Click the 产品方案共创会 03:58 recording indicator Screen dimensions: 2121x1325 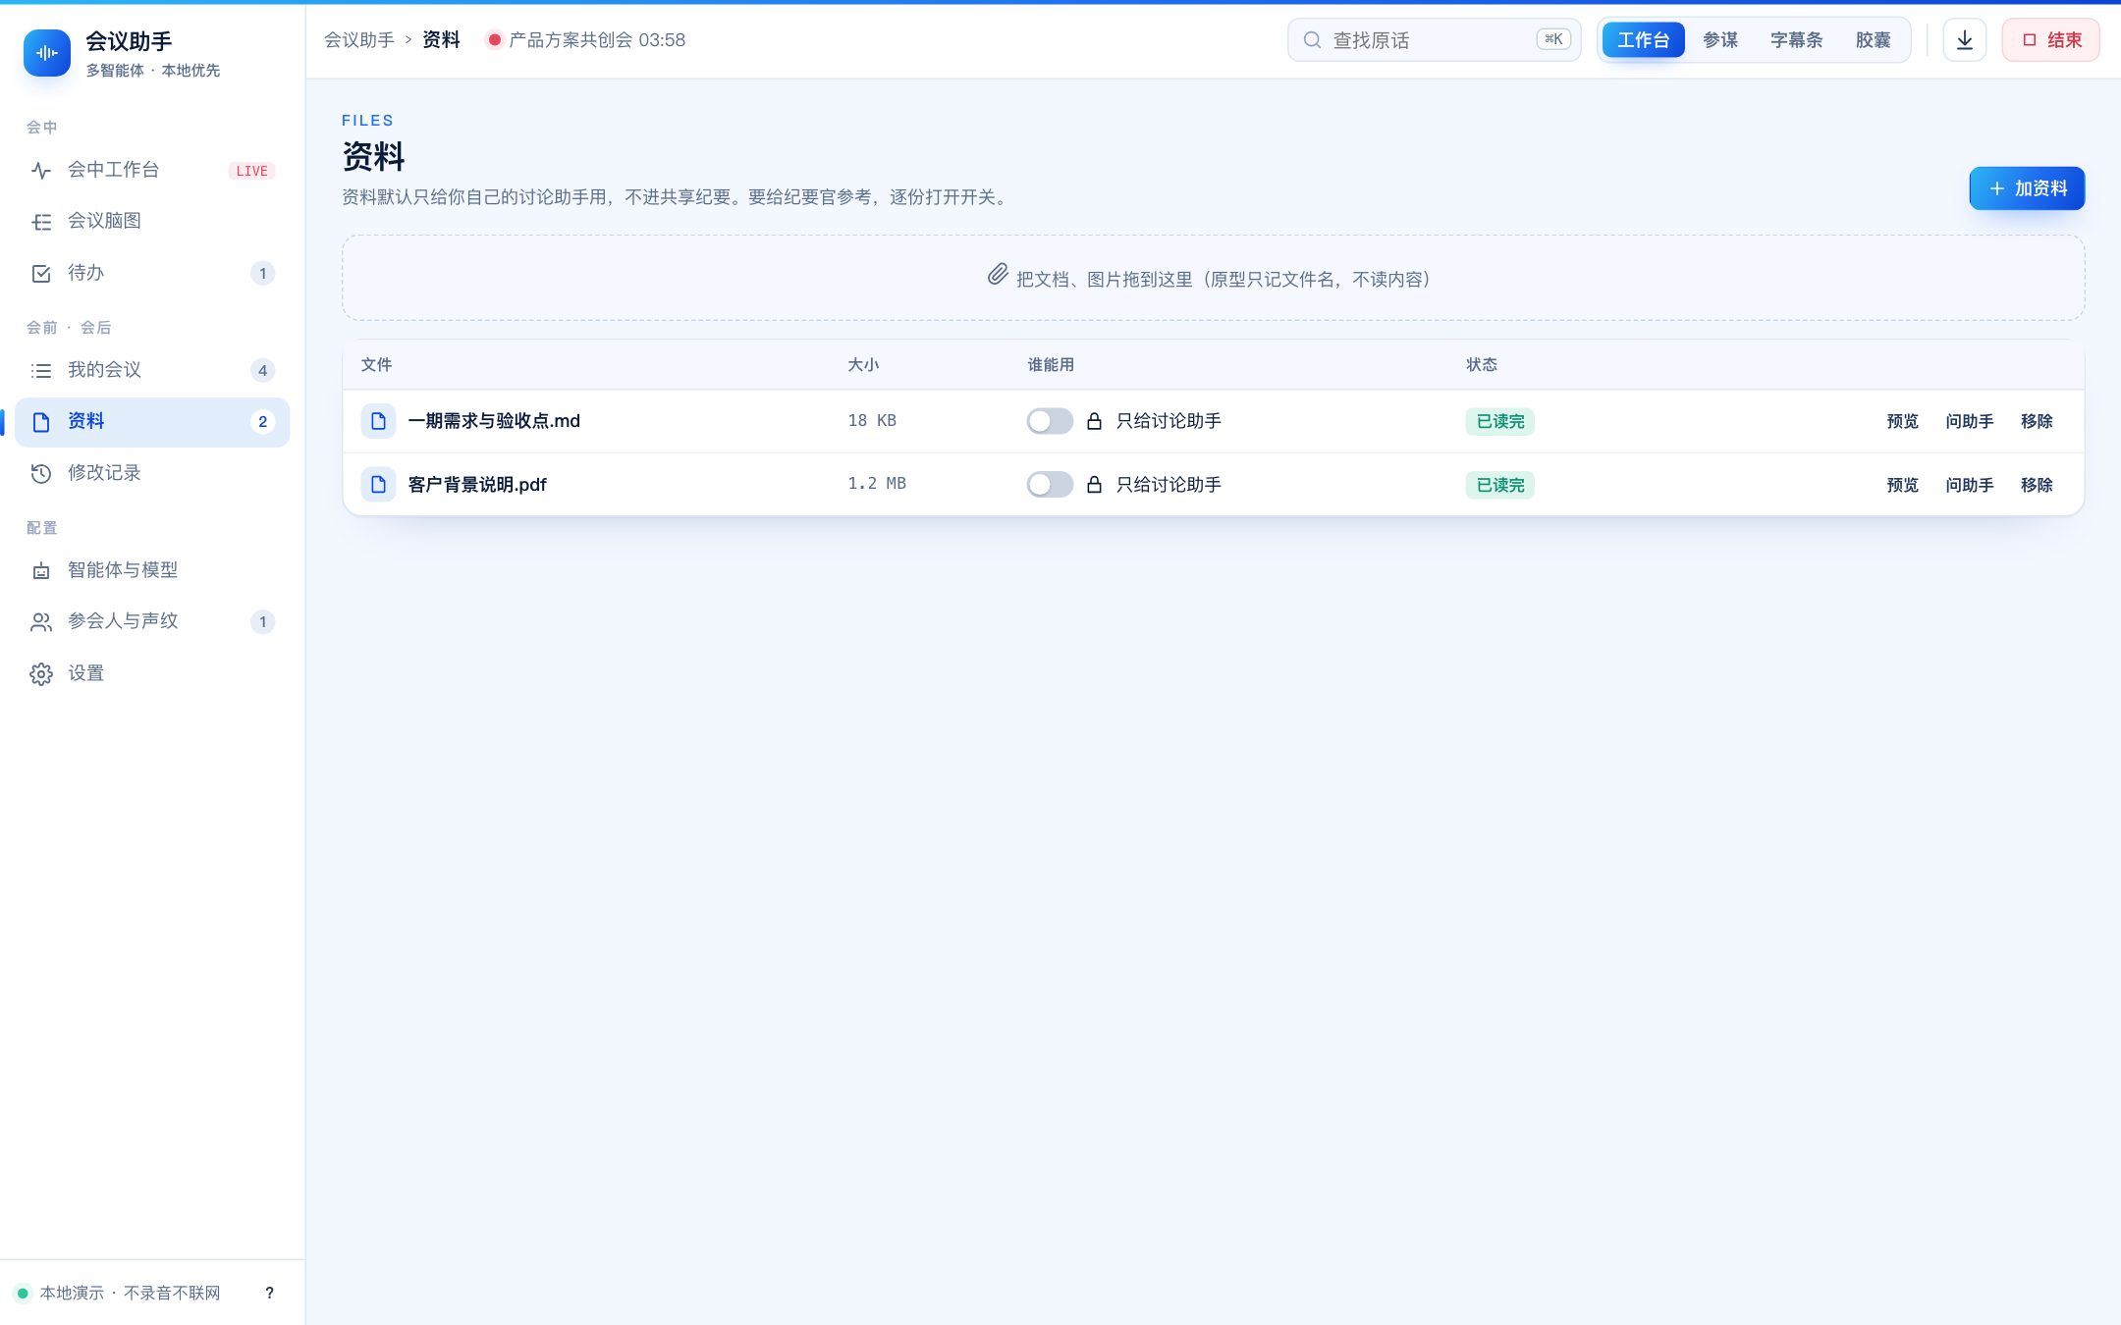point(586,40)
